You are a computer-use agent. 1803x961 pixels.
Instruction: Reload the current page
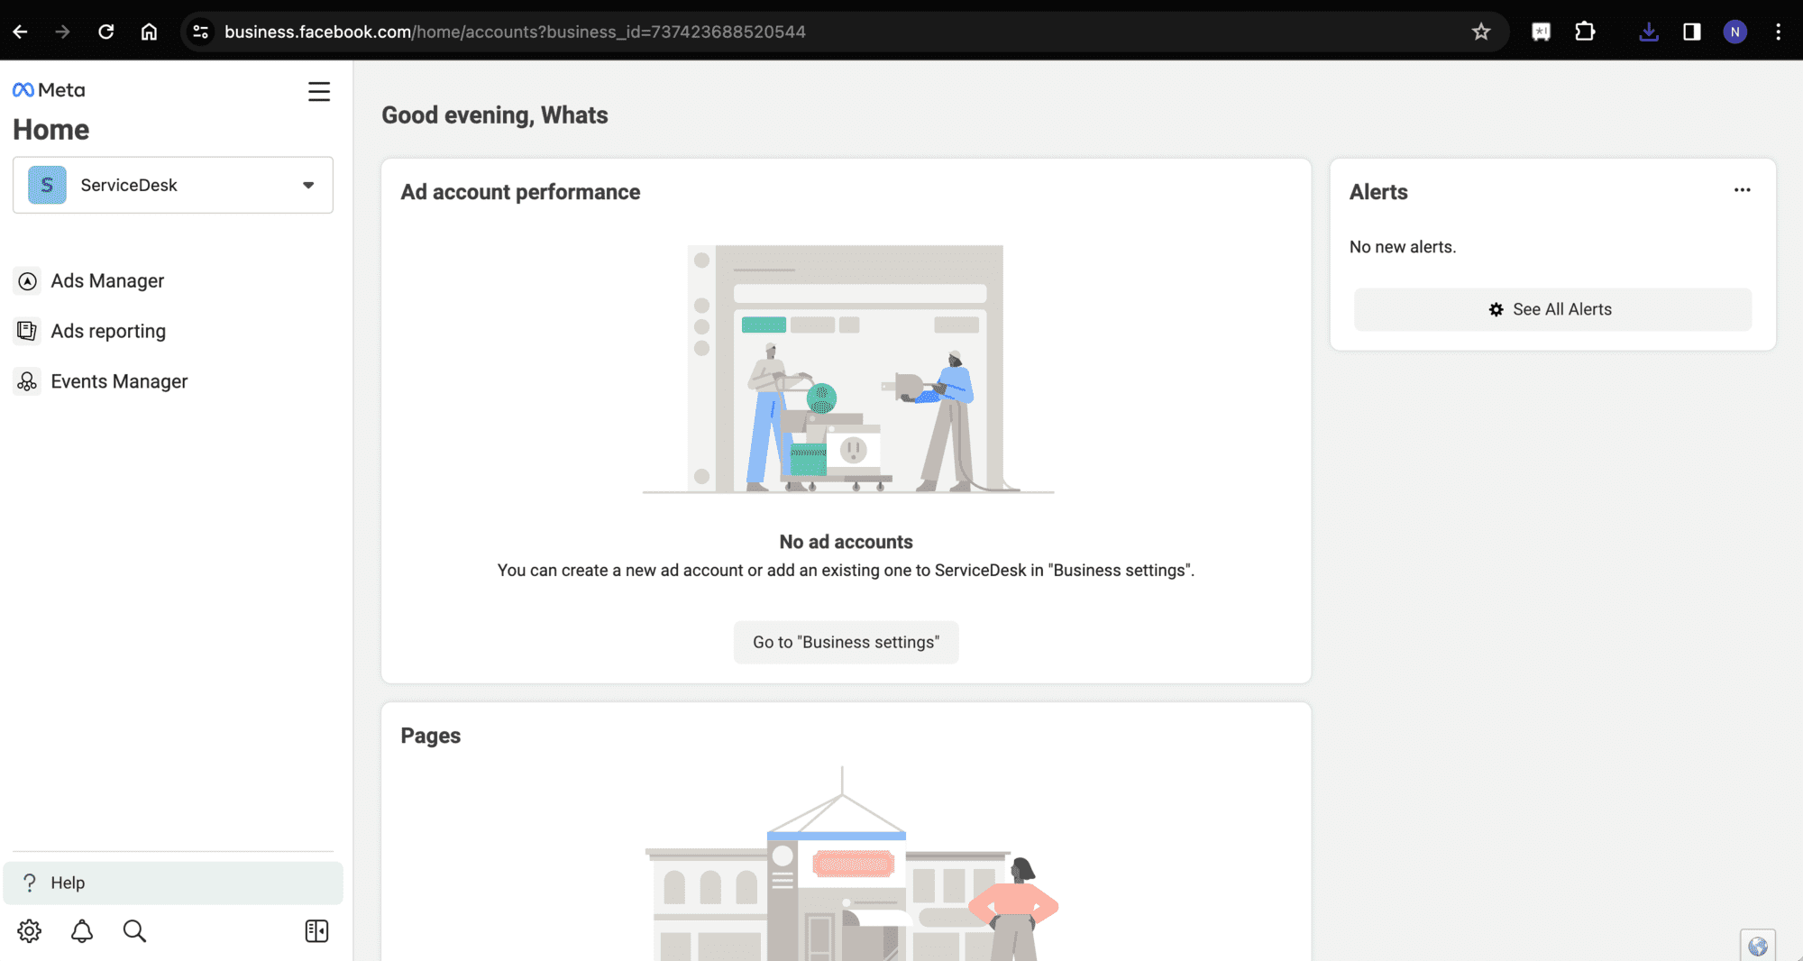point(105,32)
